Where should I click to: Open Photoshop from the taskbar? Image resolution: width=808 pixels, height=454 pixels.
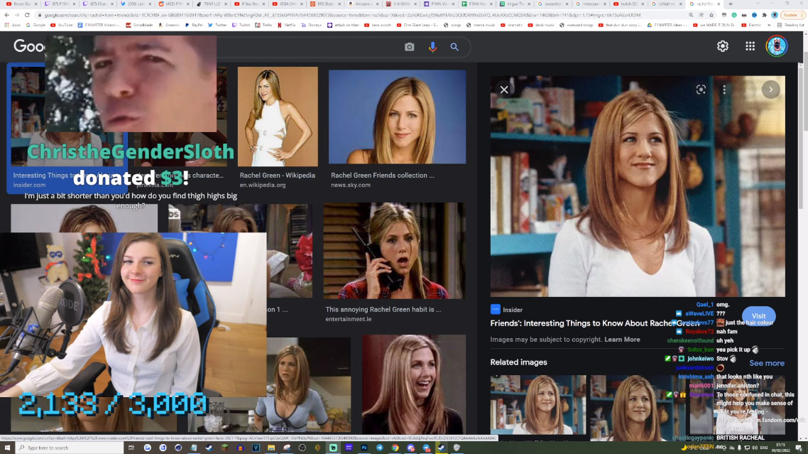pyautogui.click(x=364, y=448)
